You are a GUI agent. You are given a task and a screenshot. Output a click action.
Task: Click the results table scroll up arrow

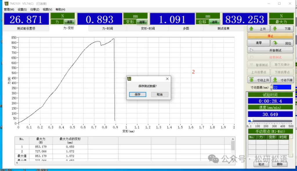pyautogui.click(x=233, y=139)
